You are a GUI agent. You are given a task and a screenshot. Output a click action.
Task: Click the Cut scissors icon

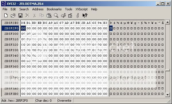(34, 16)
